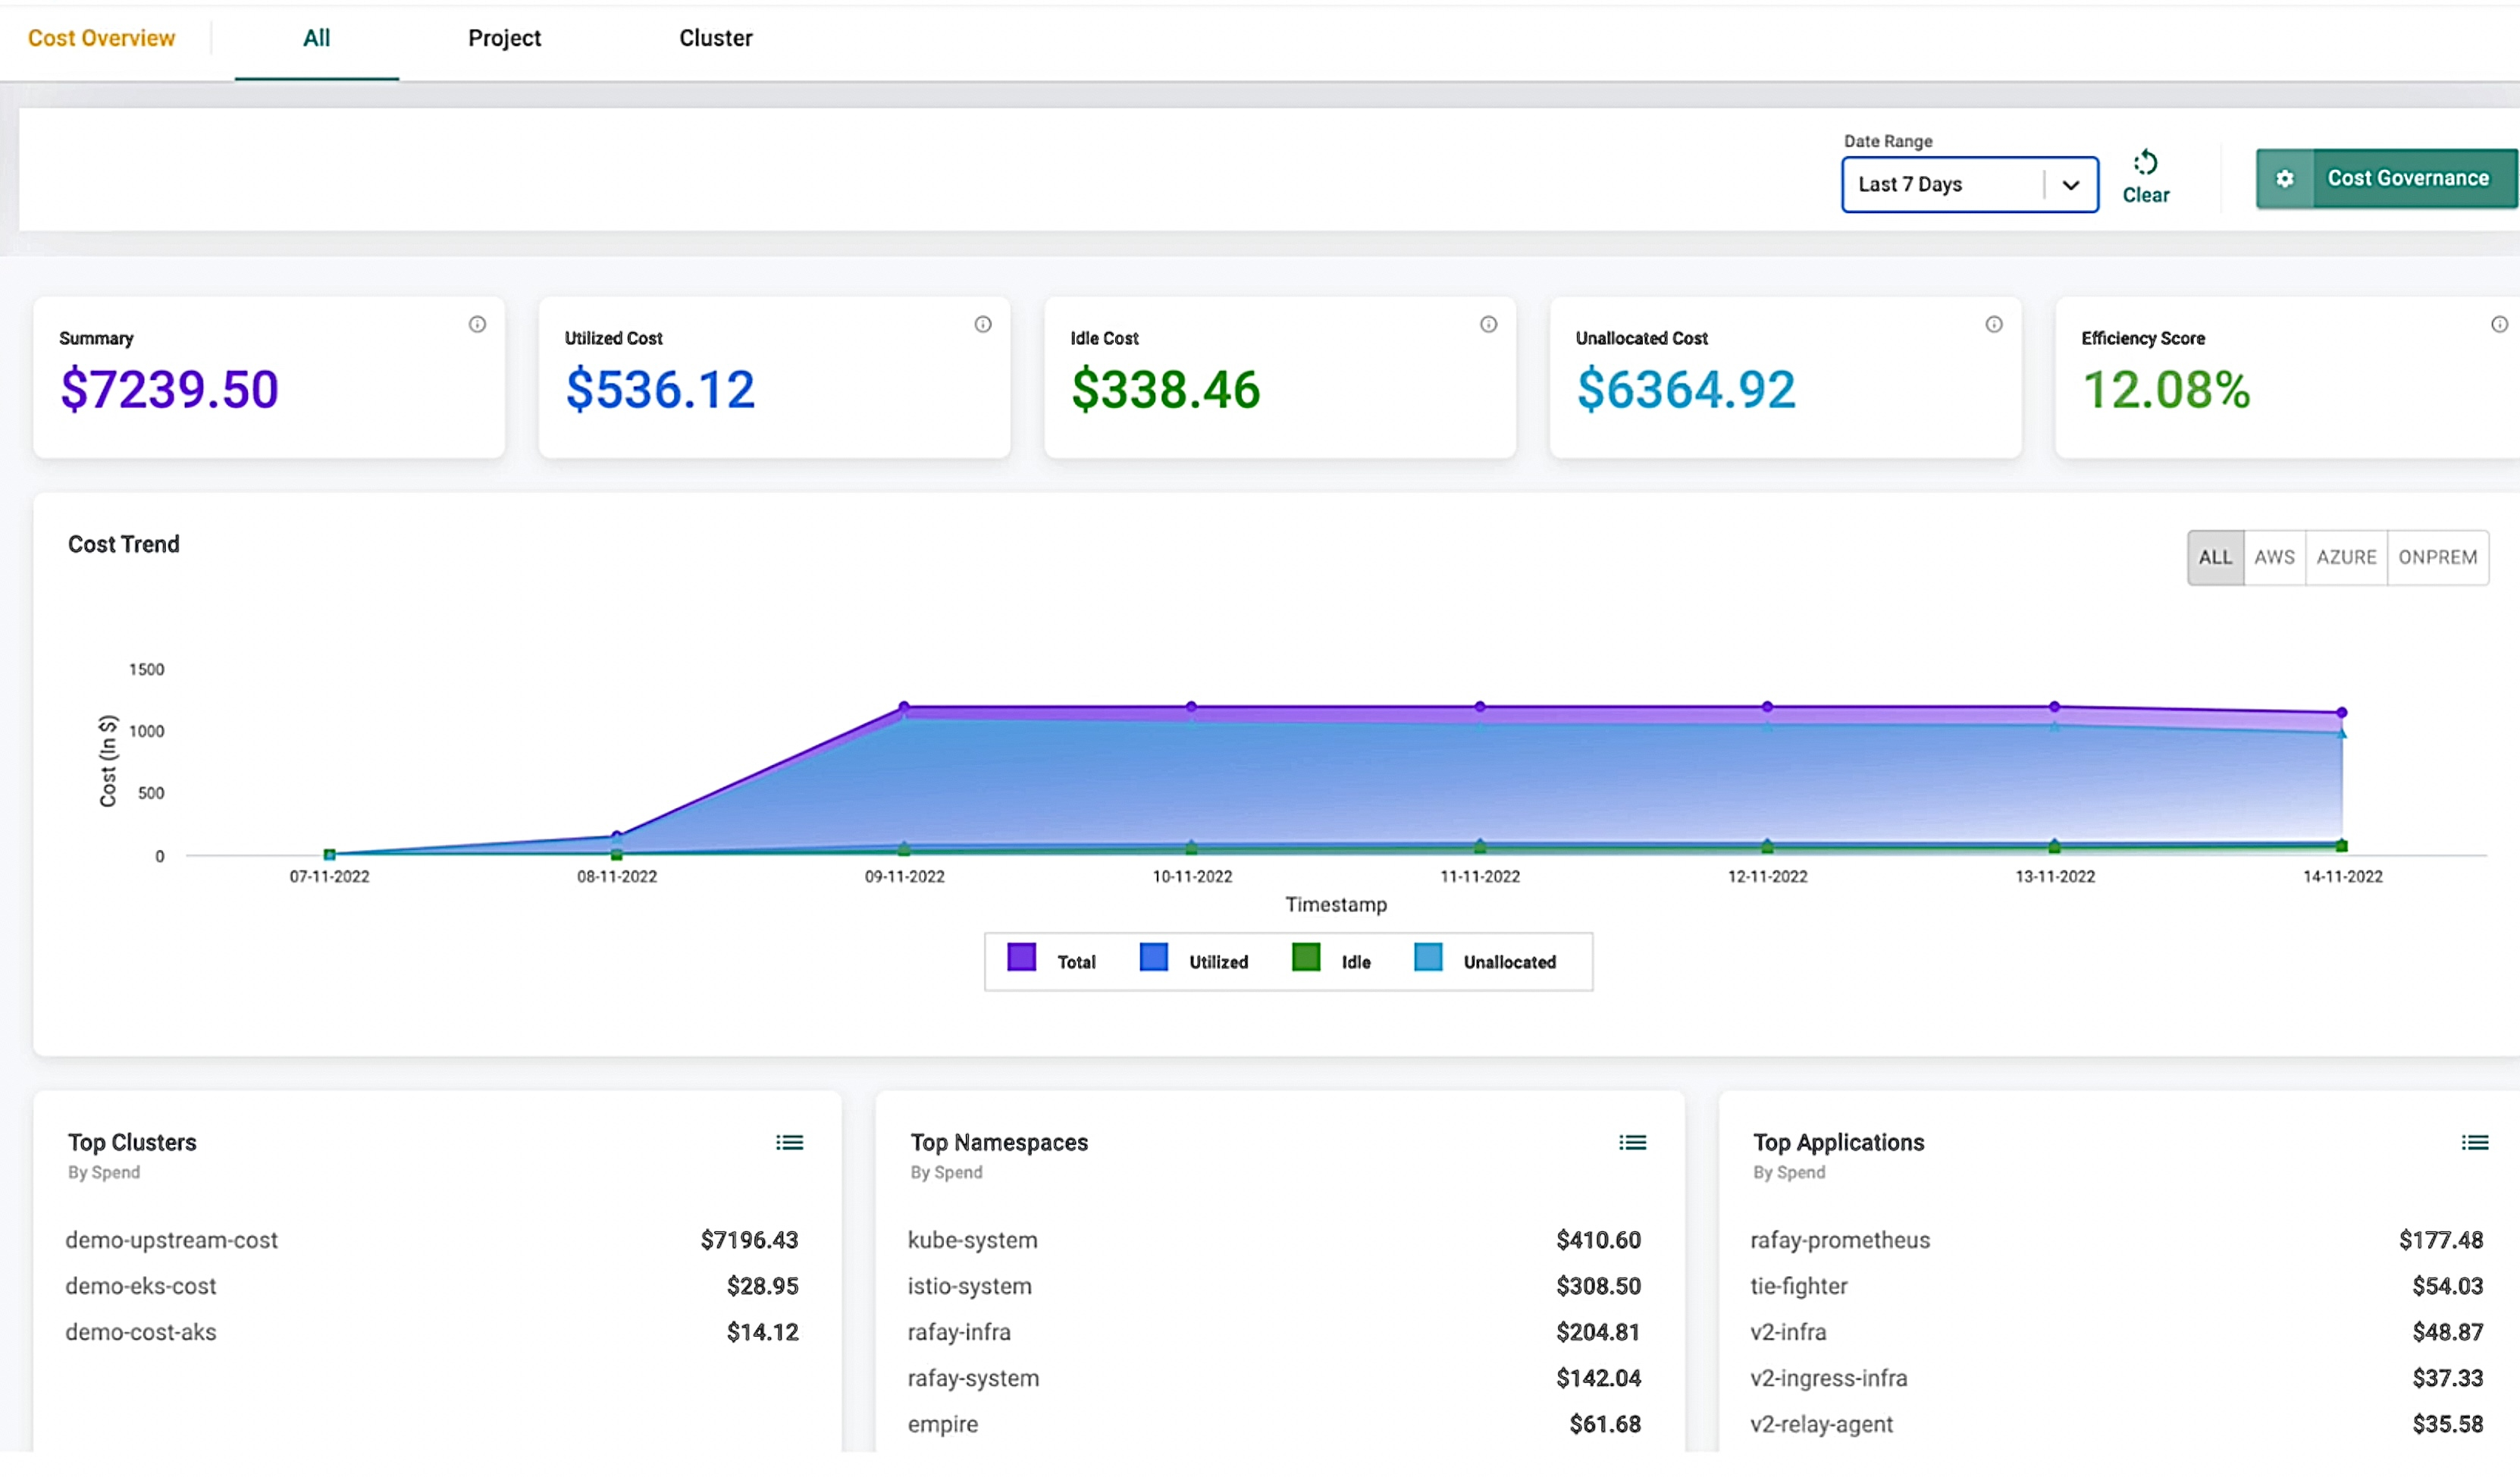The image size is (2520, 1477).
Task: Click the Summary card info icon
Action: pyautogui.click(x=477, y=324)
